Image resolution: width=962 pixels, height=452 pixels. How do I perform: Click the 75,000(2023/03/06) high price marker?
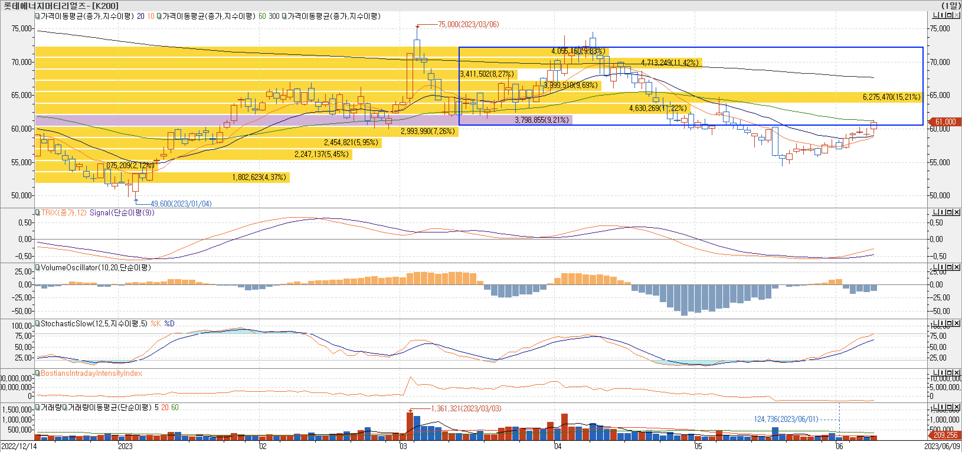point(468,24)
